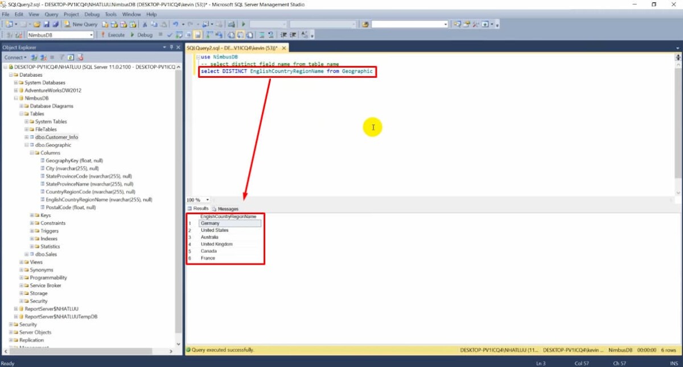The image size is (683, 367).
Task: Refresh the Object Explorer tree
Action: [x=71, y=57]
